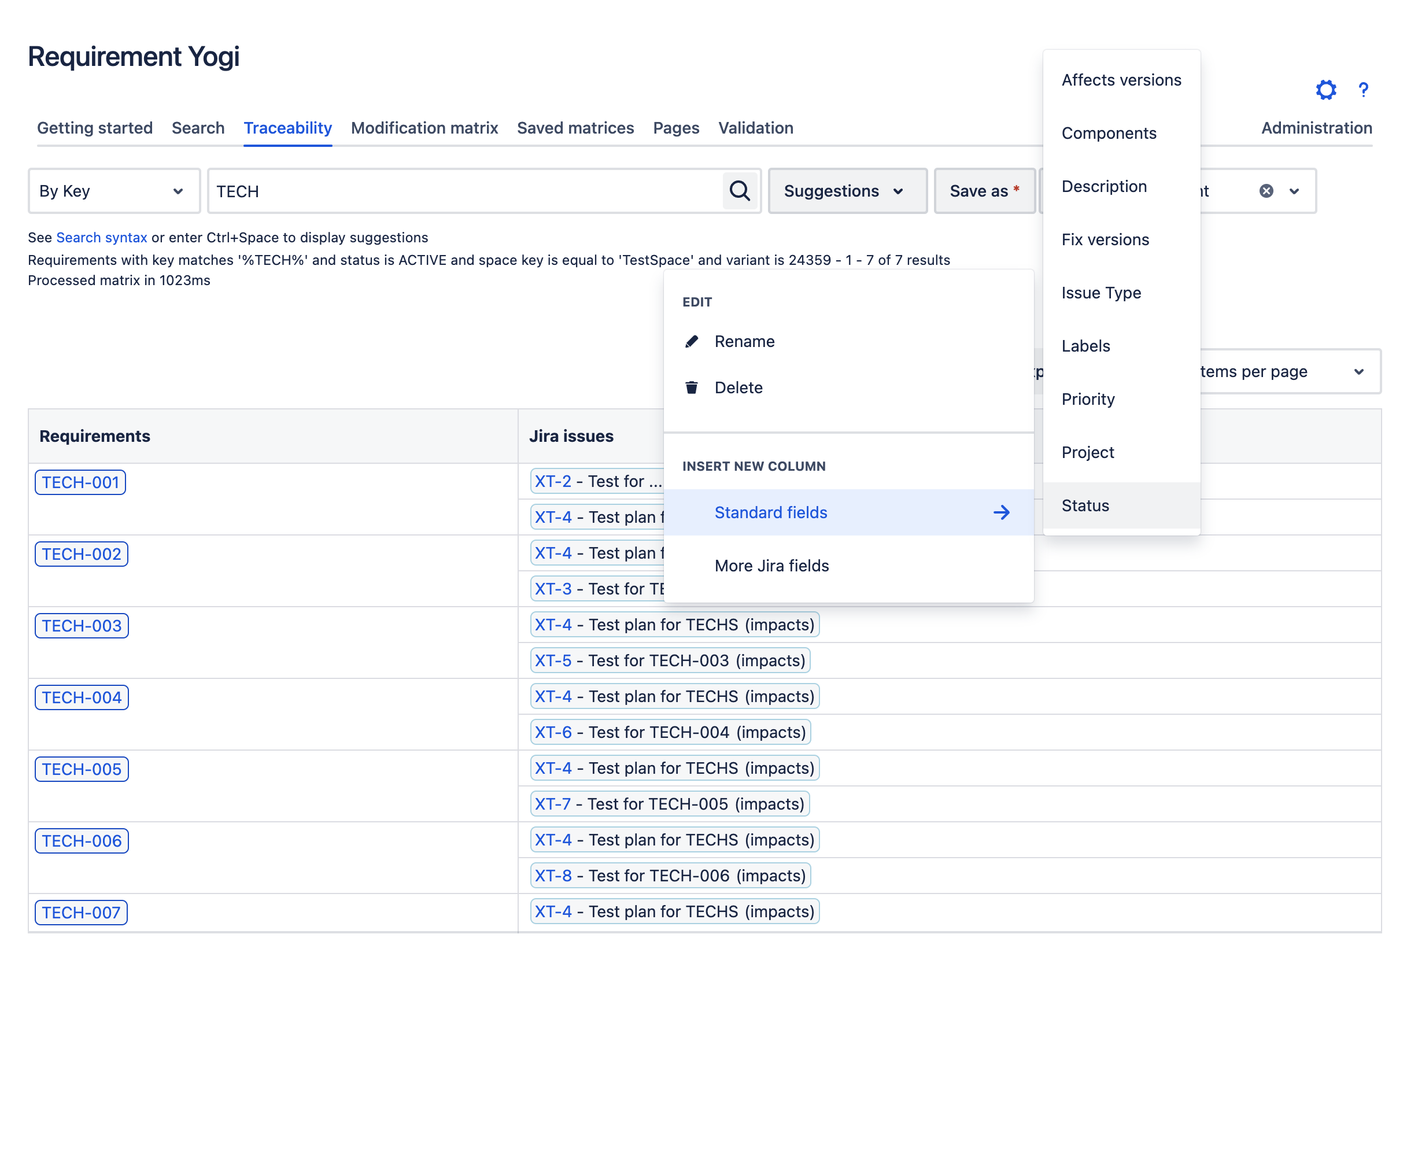This screenshot has width=1418, height=1152.
Task: Click the Rename pencil icon
Action: (692, 341)
